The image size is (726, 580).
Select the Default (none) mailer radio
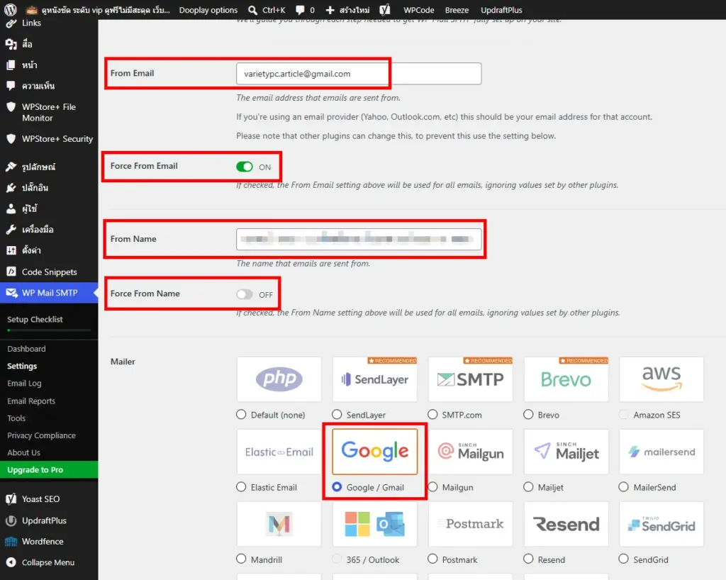coord(241,414)
